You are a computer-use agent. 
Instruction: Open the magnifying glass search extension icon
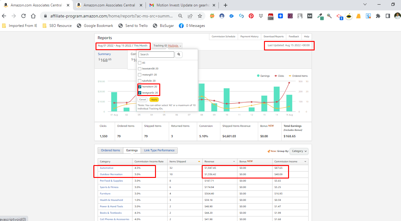tap(329, 16)
